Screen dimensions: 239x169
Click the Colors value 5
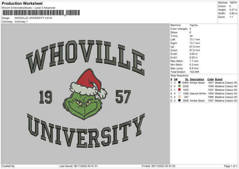(230, 6)
